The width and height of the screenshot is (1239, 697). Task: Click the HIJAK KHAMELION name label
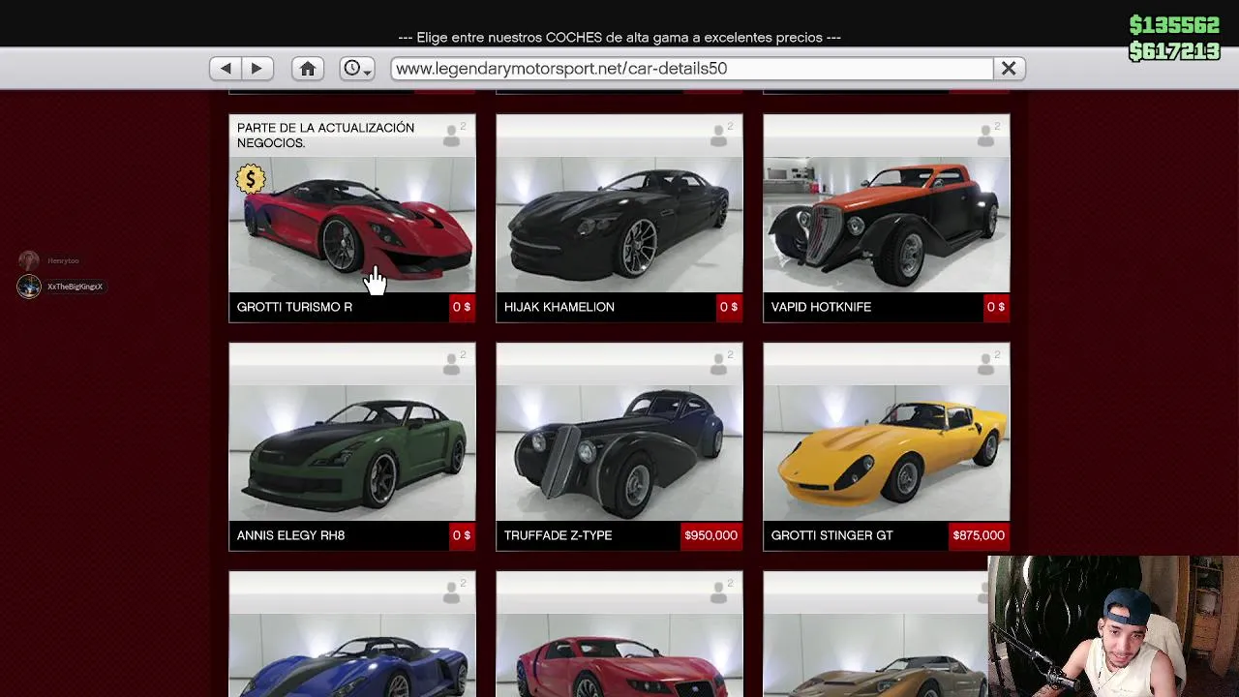click(559, 307)
